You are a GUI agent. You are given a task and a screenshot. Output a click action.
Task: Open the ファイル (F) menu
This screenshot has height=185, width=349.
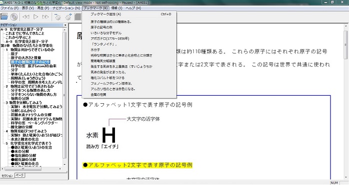pyautogui.click(x=9, y=8)
